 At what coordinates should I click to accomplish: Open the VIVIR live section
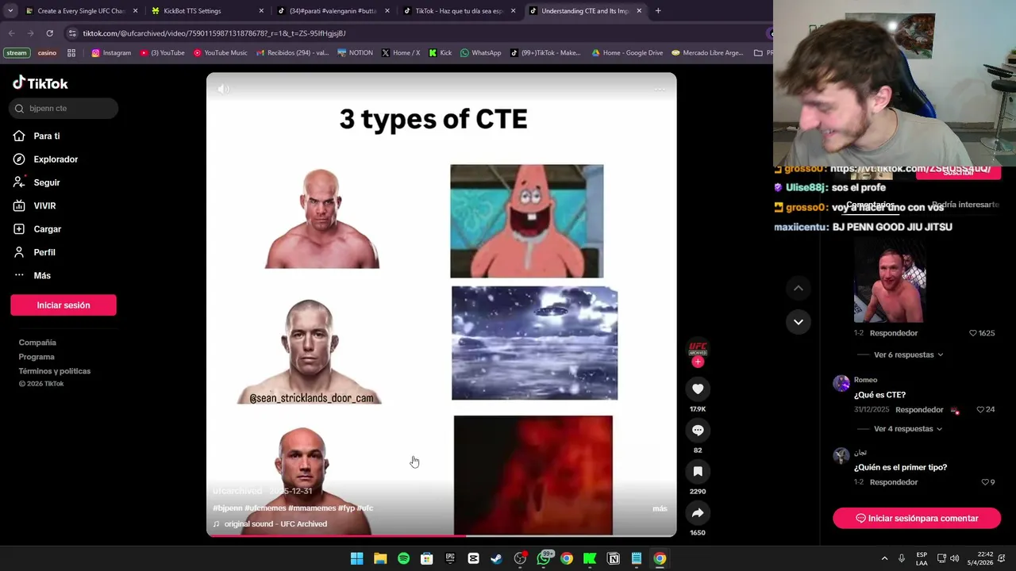35,205
